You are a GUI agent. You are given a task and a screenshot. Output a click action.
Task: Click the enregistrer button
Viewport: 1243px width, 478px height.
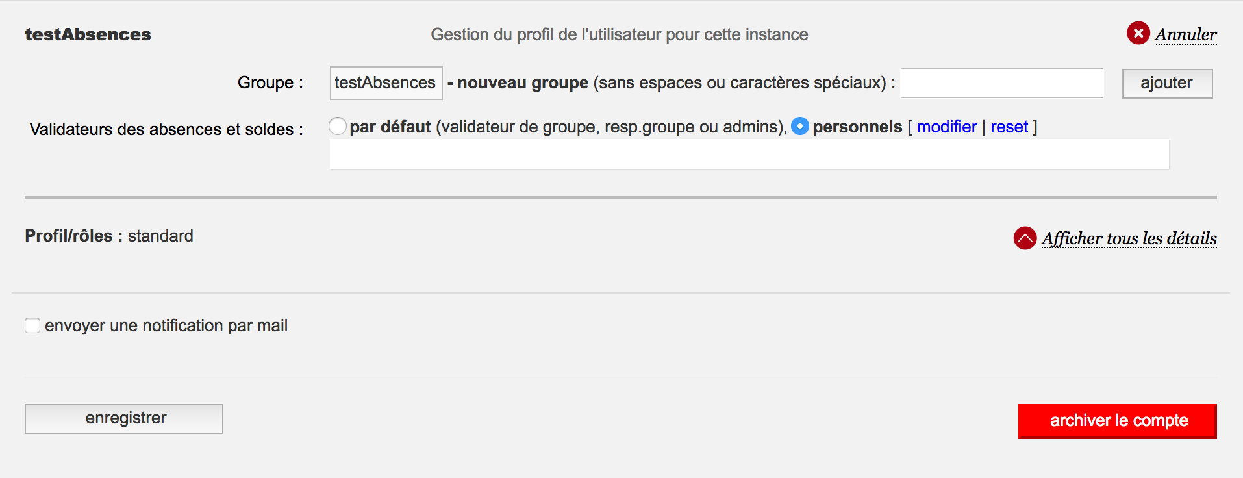point(124,418)
